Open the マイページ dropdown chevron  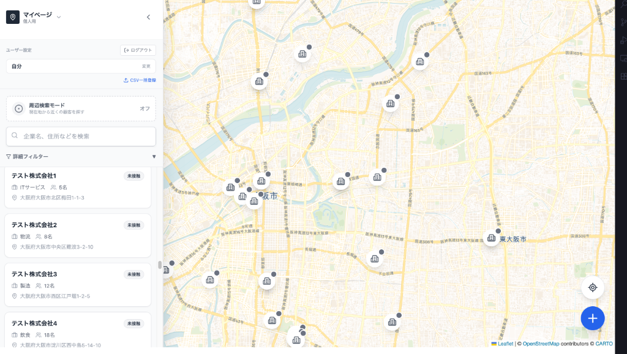(58, 17)
